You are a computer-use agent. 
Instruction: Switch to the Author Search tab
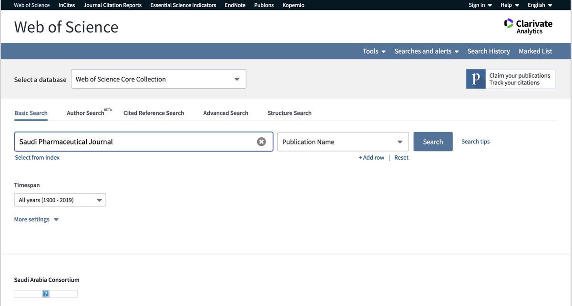point(89,113)
